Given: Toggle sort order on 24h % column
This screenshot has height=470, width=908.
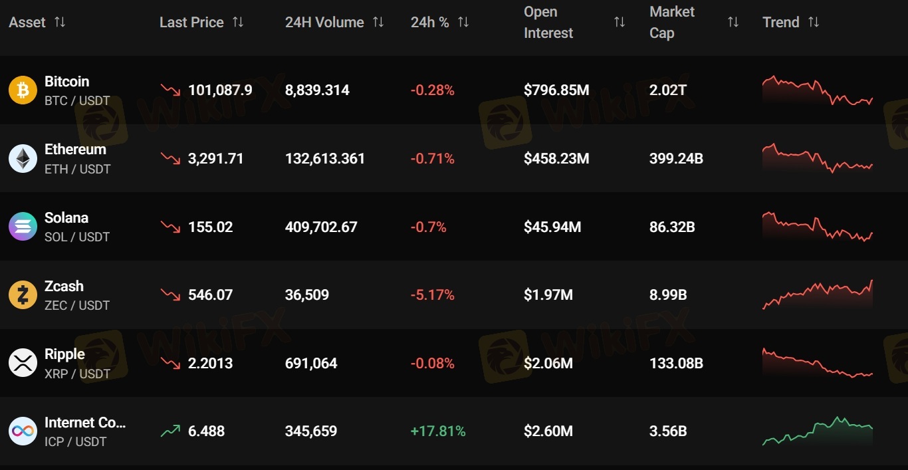Looking at the screenshot, I should (463, 22).
